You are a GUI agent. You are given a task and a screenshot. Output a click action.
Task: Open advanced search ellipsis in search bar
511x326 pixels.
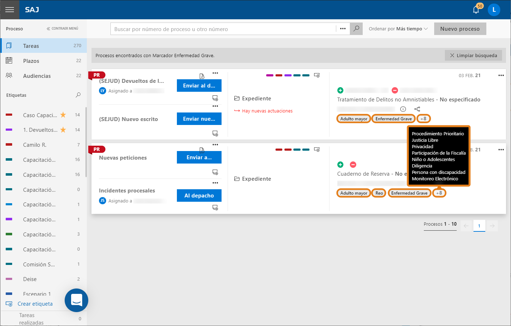point(343,29)
